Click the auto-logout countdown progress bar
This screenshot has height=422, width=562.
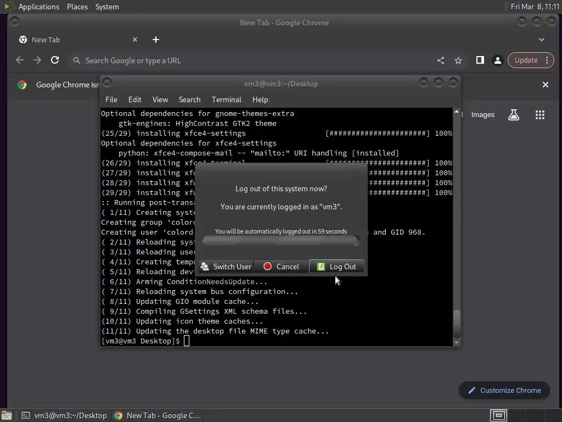[x=280, y=241]
